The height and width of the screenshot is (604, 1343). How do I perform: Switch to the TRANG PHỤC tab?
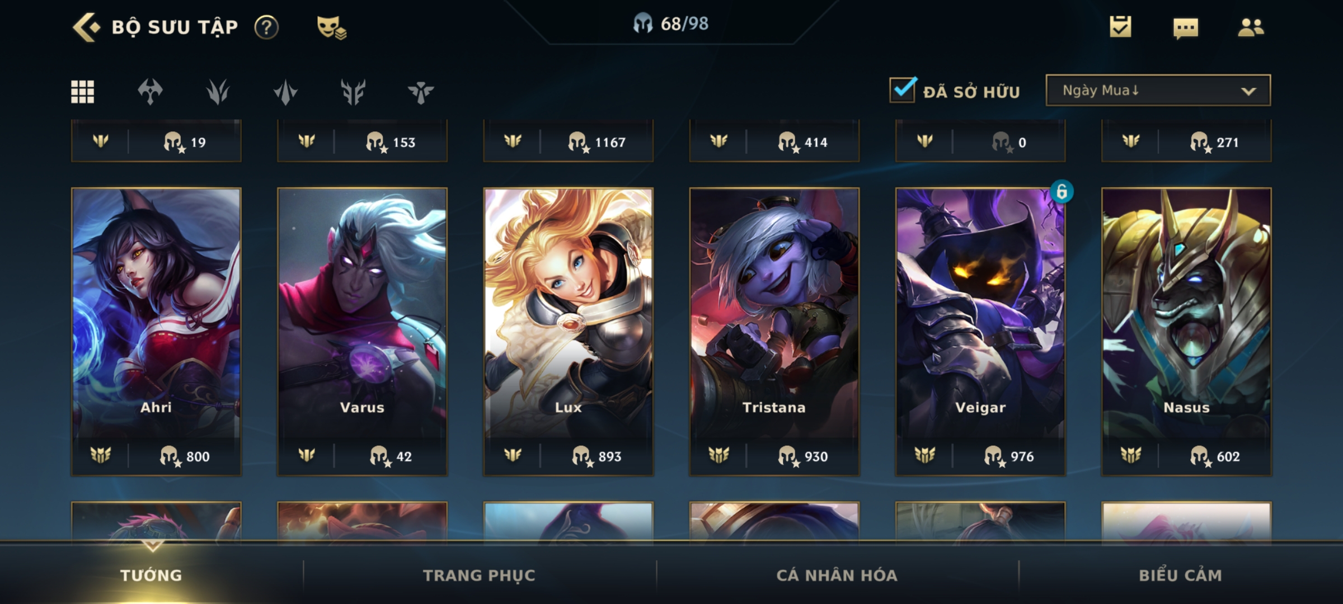pyautogui.click(x=479, y=575)
